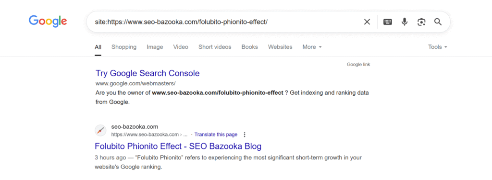Switch to the Video tab
Viewport: 492px width, 180px height.
pyautogui.click(x=181, y=47)
